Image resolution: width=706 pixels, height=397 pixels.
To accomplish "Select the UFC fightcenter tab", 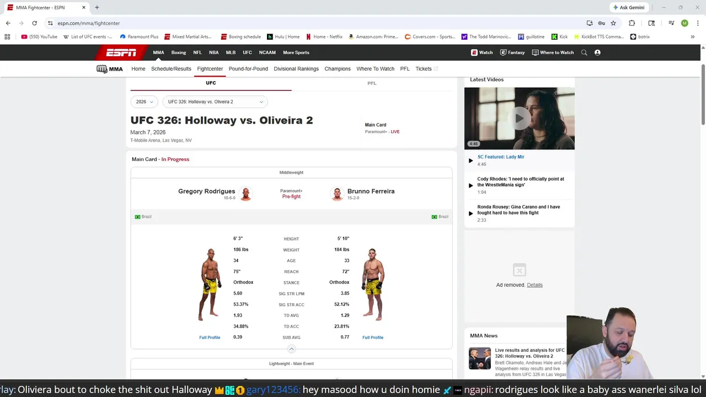I will pyautogui.click(x=211, y=83).
